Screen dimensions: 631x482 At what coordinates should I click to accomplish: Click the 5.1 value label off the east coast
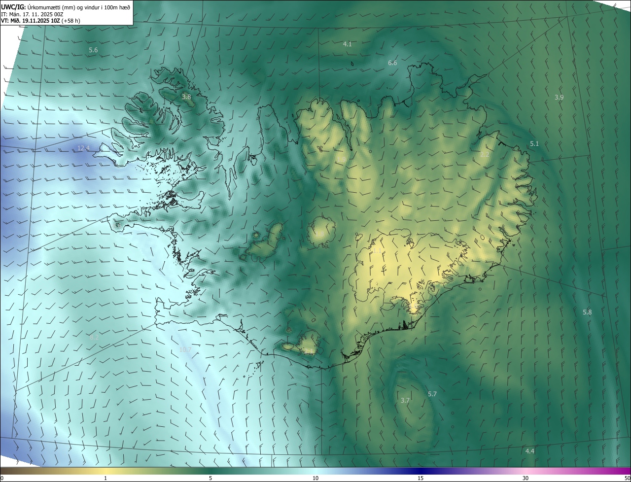(534, 143)
